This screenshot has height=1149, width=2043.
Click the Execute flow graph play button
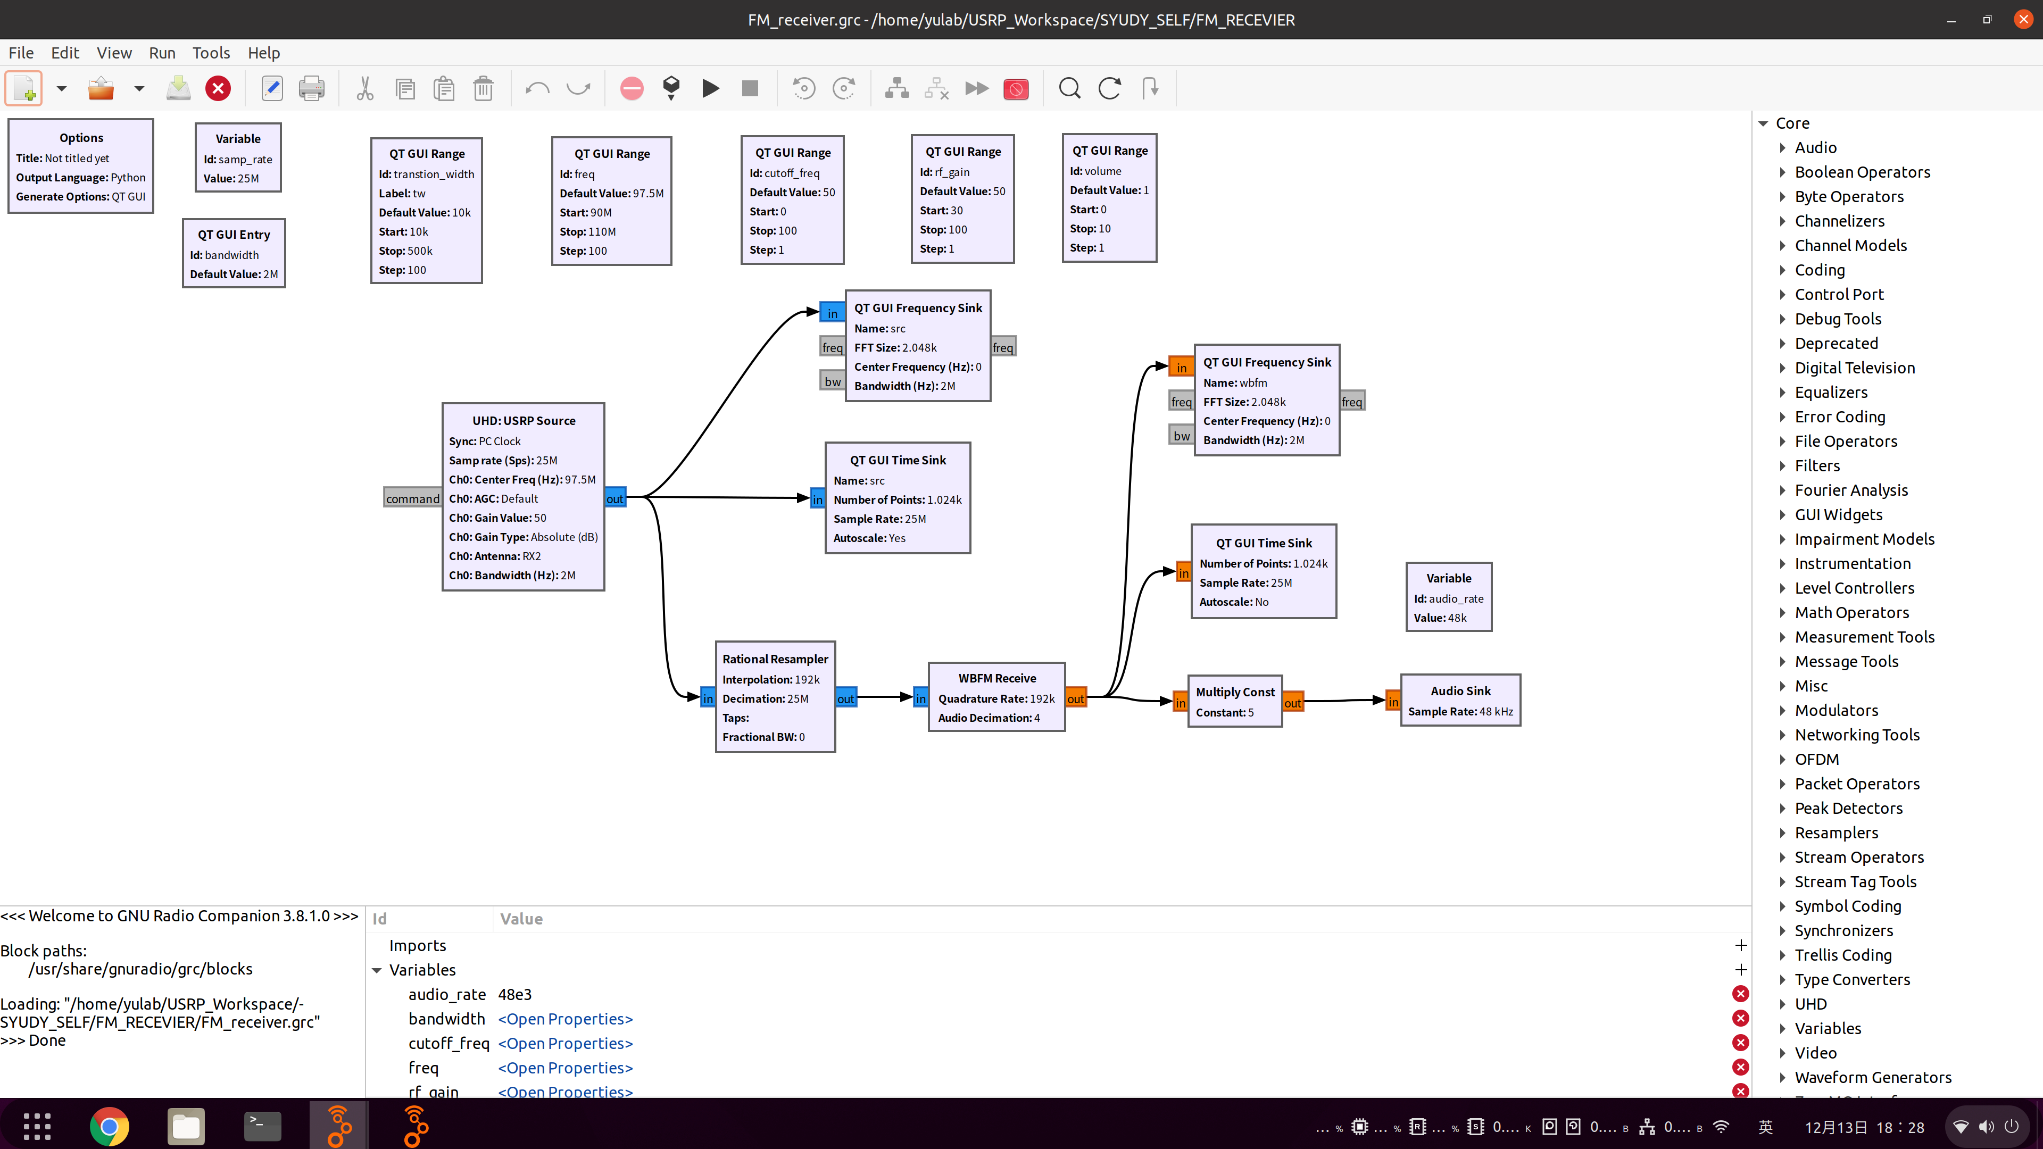tap(711, 88)
